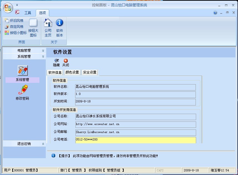This screenshot has height=175, width=238.
Task: Focus the 软件名称 input field
Action: coord(135,87)
